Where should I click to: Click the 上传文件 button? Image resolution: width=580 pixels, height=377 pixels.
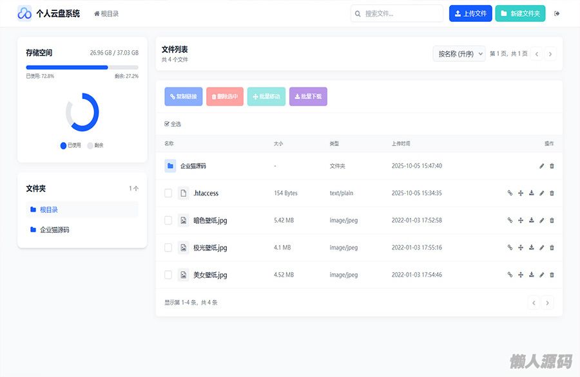[470, 14]
